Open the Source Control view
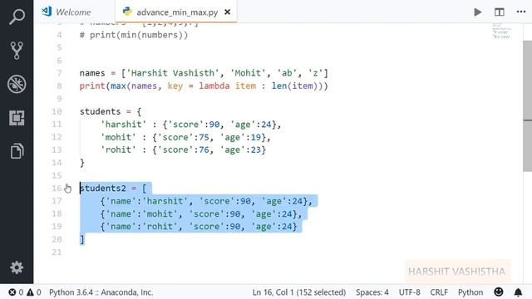The image size is (532, 299). [17, 50]
